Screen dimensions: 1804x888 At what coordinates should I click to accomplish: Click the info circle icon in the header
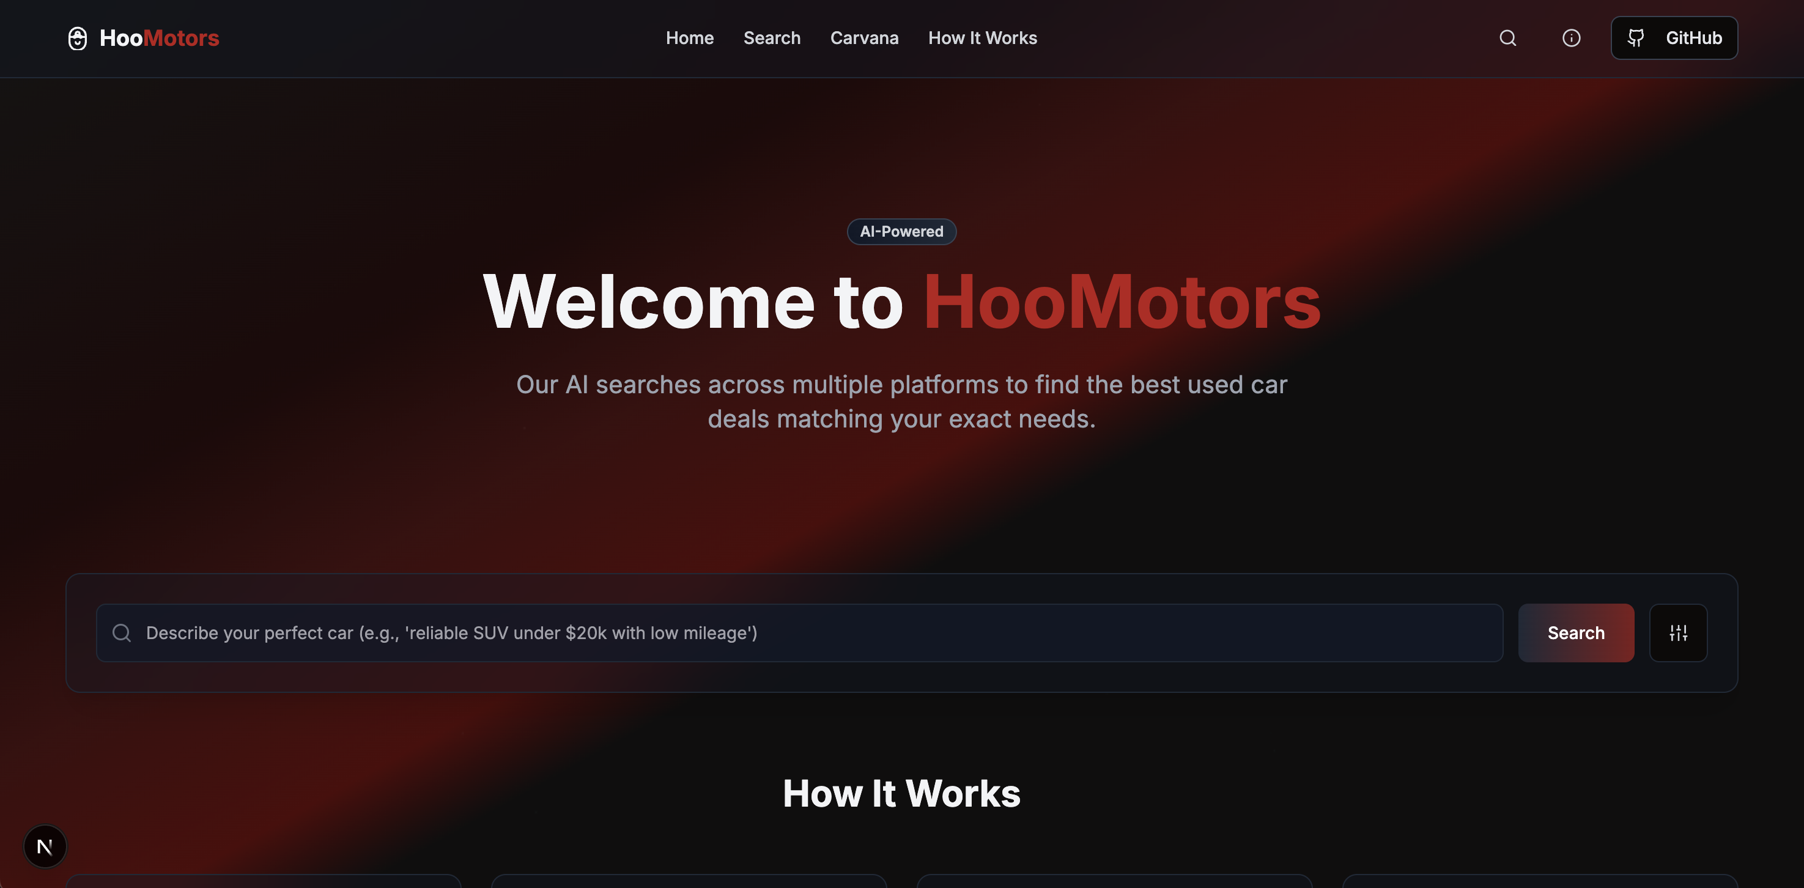coord(1571,38)
